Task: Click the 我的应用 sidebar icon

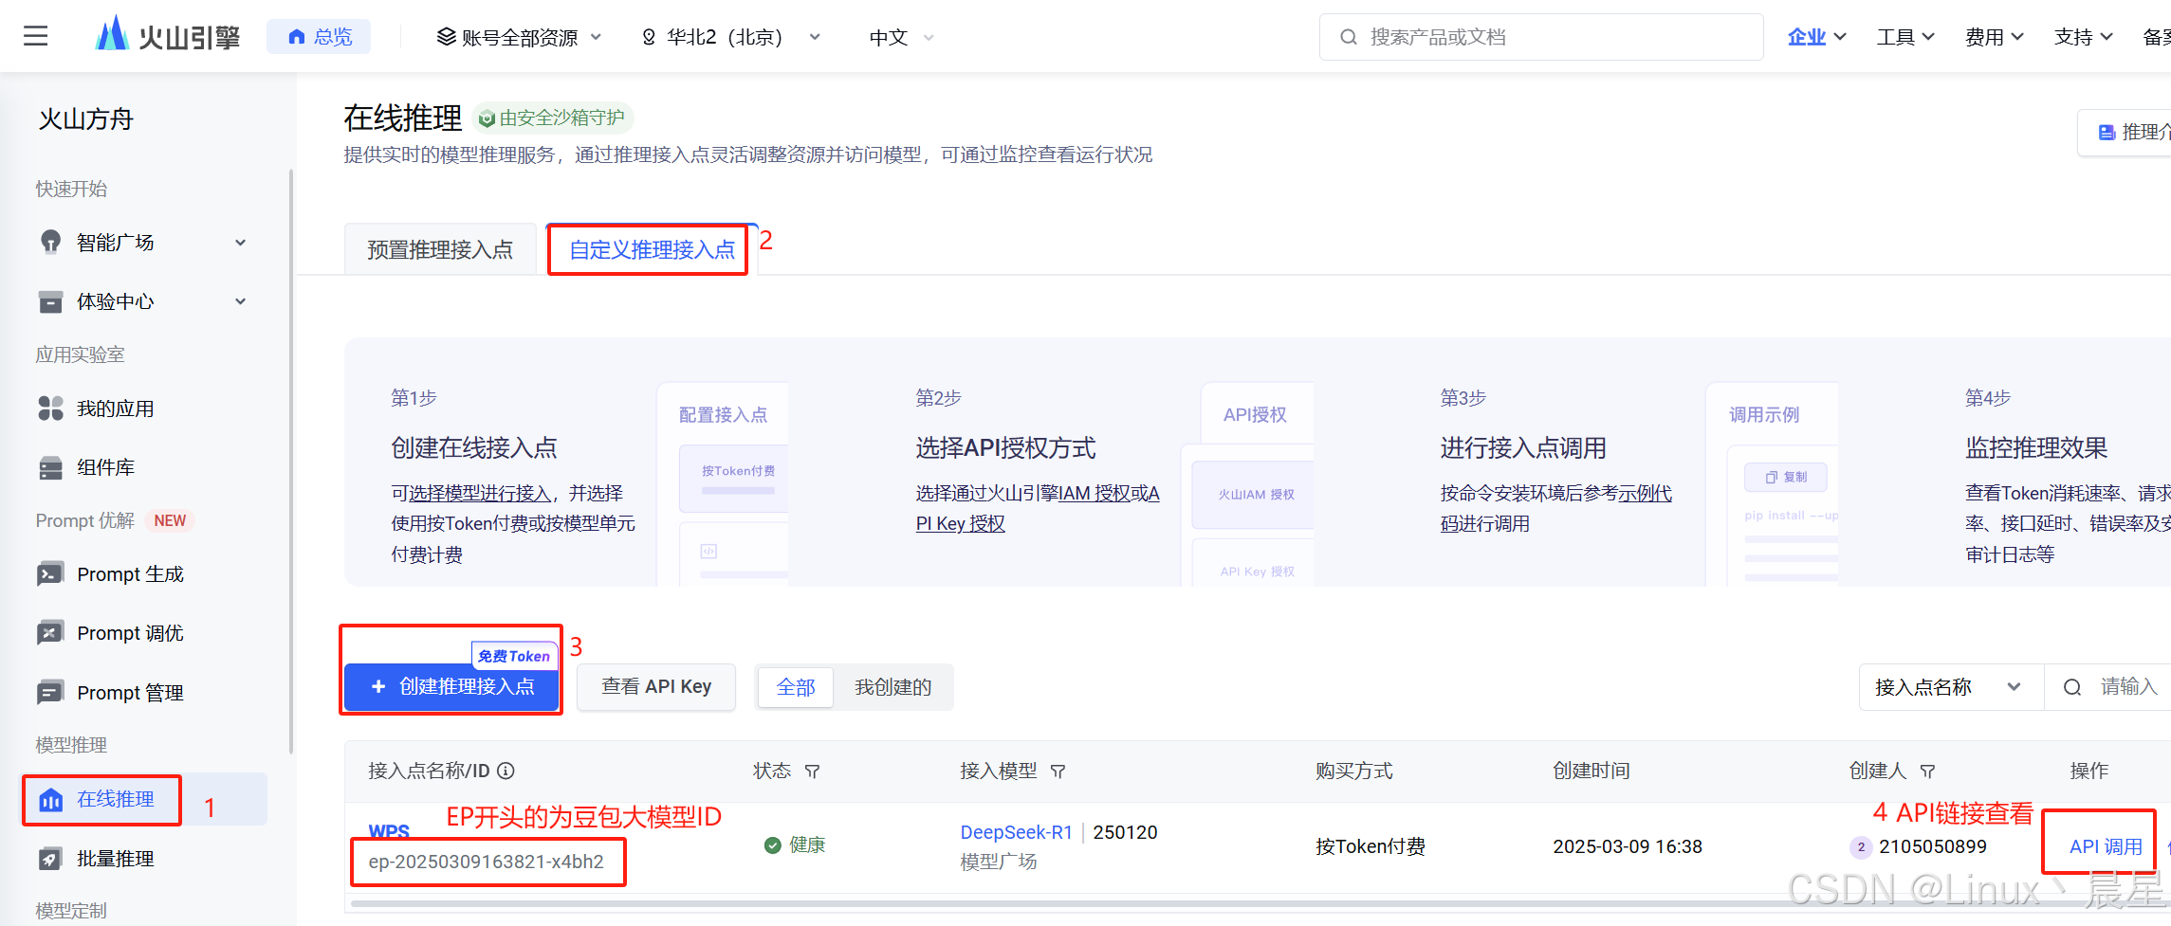Action: click(x=50, y=409)
